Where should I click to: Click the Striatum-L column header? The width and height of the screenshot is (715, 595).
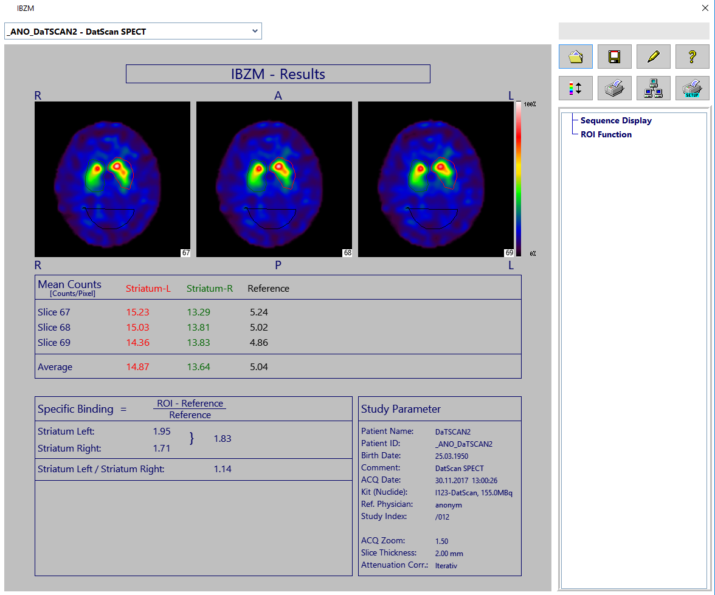click(148, 289)
